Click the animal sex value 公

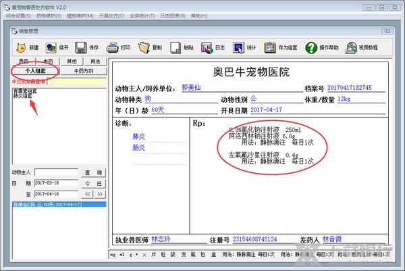(x=254, y=99)
